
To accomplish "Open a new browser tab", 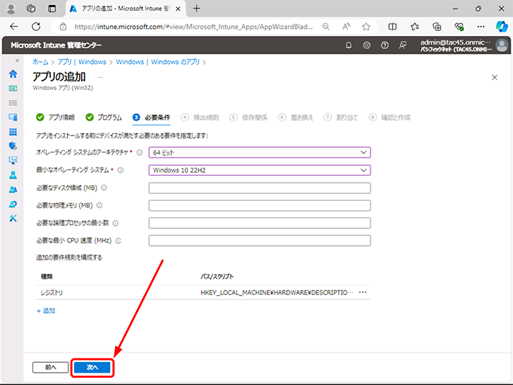I will tap(196, 9).
